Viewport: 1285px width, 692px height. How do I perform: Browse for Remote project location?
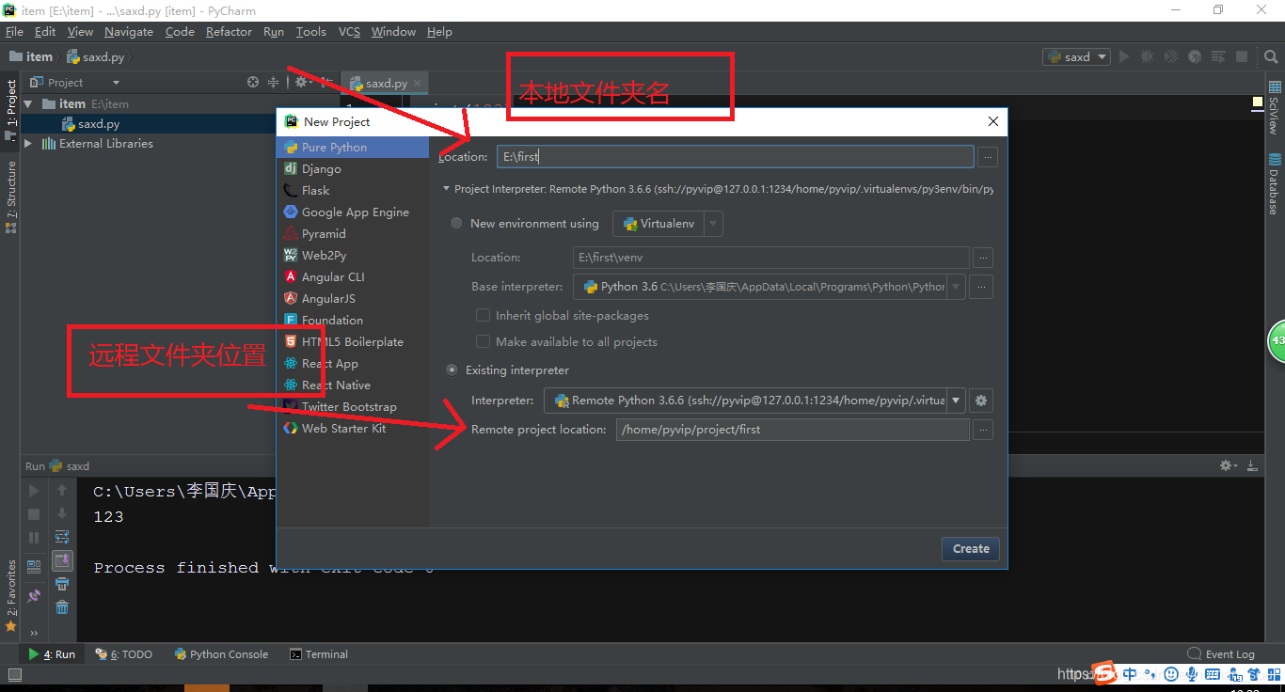point(982,430)
